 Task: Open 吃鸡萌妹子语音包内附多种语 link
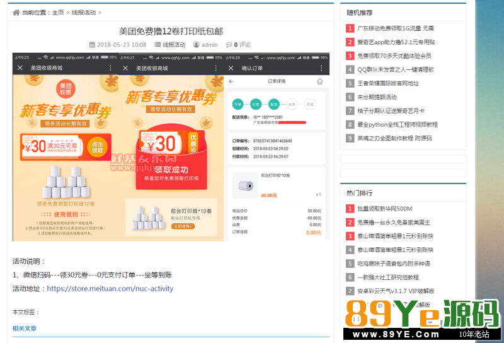[393, 264]
